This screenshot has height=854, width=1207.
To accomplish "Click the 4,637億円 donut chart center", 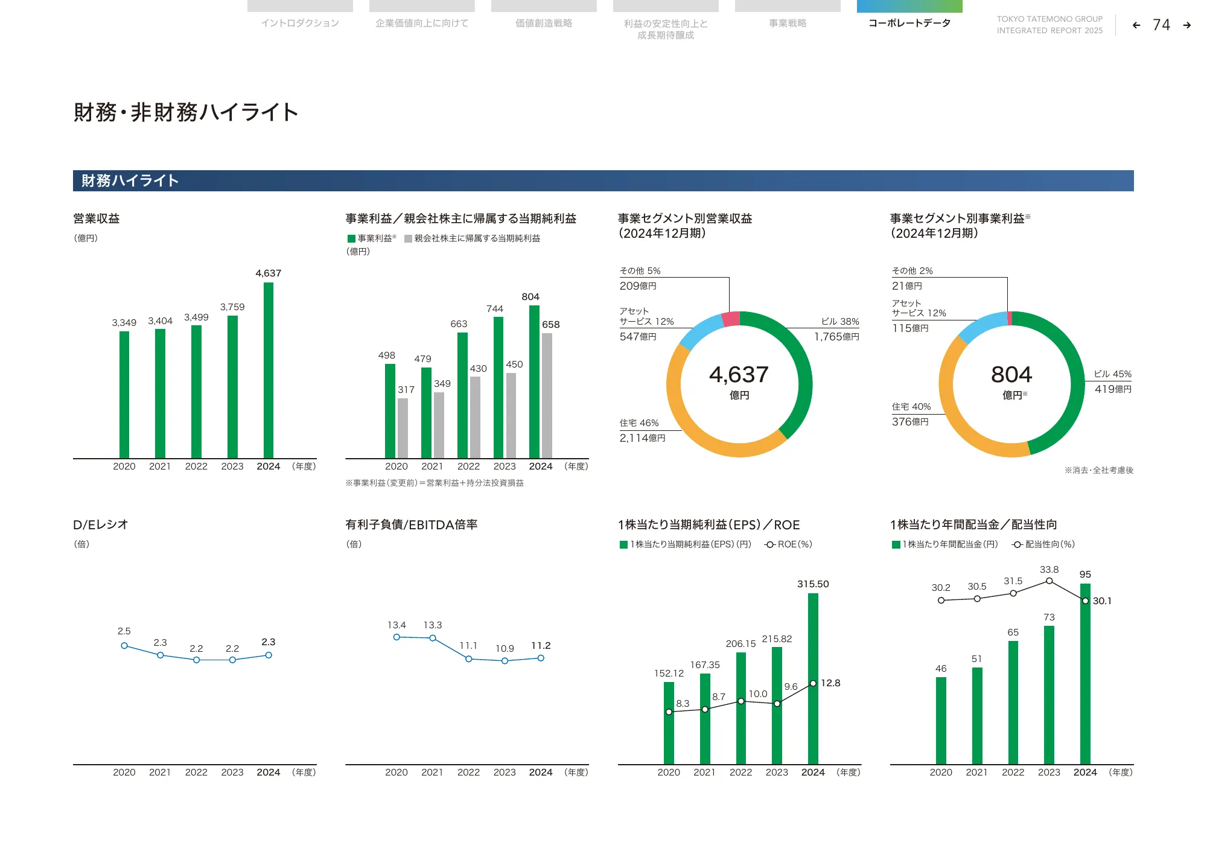I will (739, 383).
